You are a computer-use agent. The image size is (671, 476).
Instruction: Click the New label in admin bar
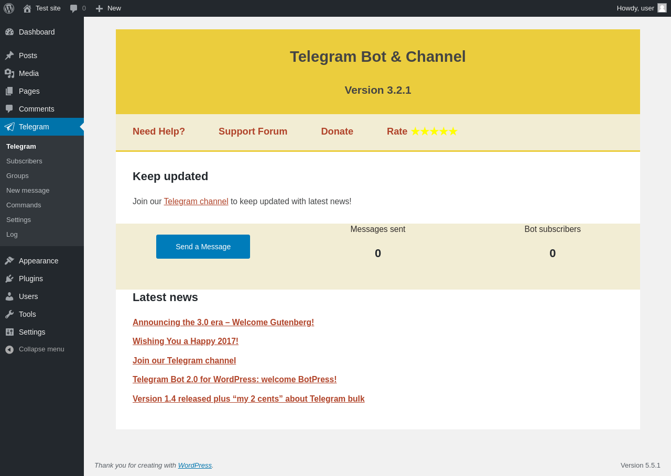(x=114, y=8)
